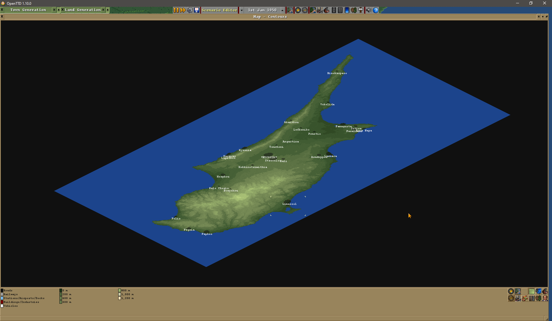The height and width of the screenshot is (321, 552).
Task: Move the start date forward one year
Action: point(283,10)
